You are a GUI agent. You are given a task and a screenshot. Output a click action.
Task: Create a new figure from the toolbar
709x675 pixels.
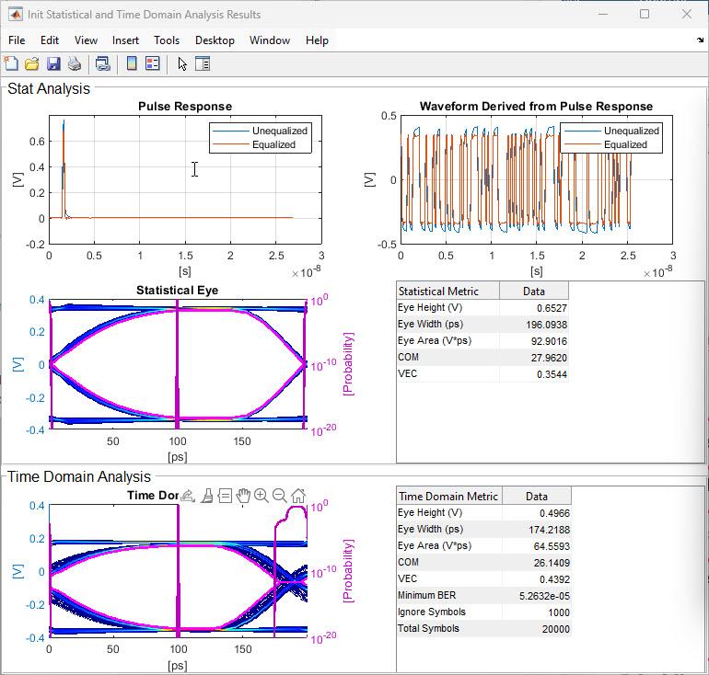click(x=11, y=63)
